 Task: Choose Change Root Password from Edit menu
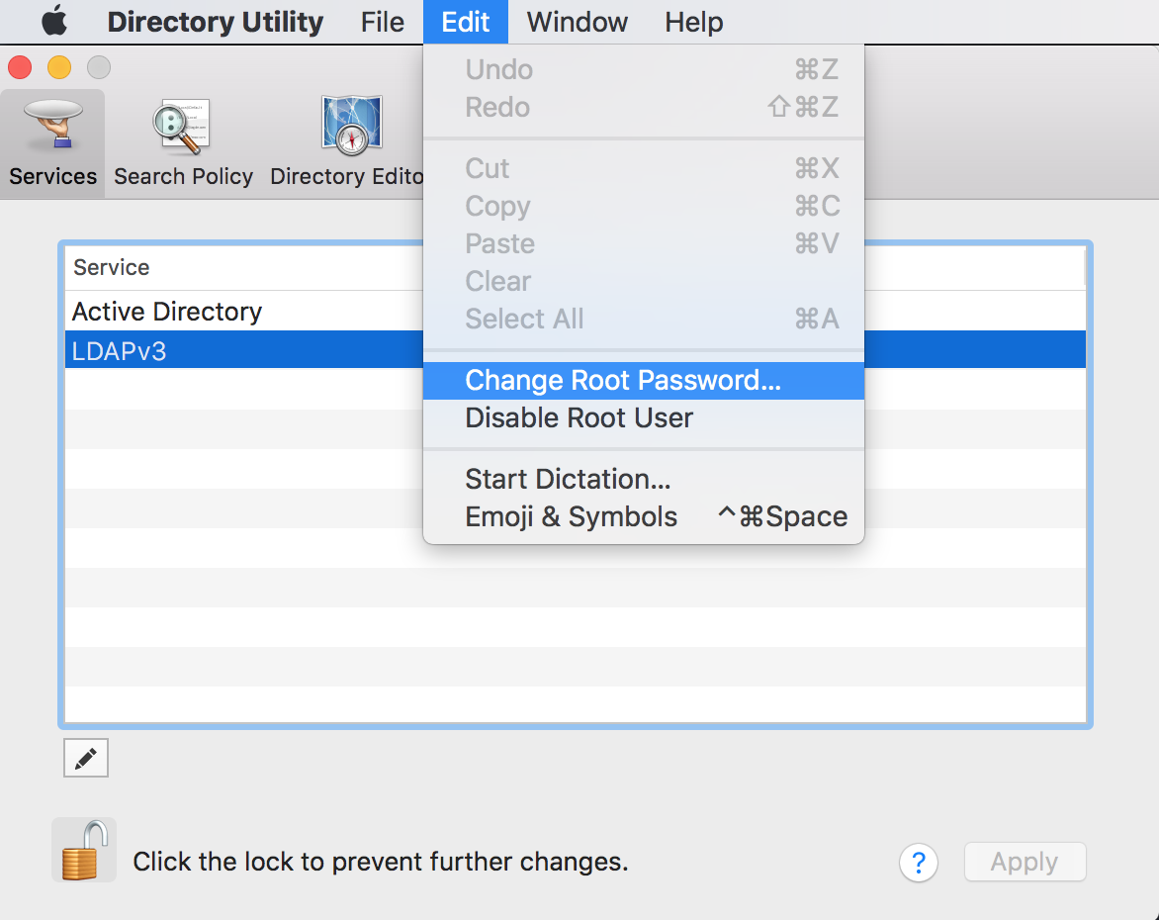tap(623, 381)
